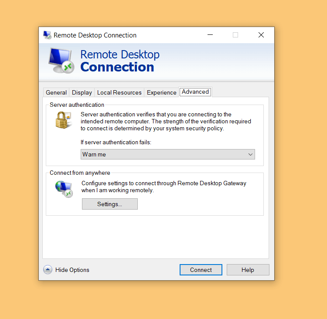Image resolution: width=327 pixels, height=319 pixels.
Task: Click the padlock server authentication icon
Action: [x=63, y=120]
